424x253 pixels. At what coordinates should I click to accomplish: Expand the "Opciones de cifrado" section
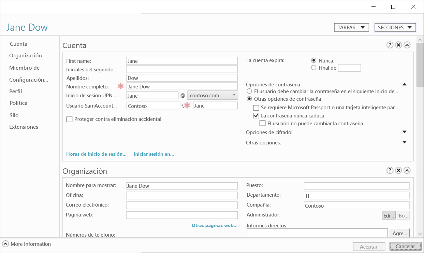coord(404,131)
